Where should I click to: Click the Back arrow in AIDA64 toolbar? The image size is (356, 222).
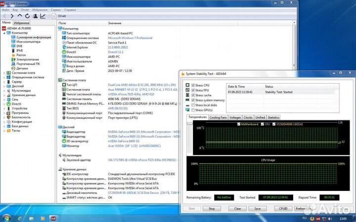tap(4, 16)
